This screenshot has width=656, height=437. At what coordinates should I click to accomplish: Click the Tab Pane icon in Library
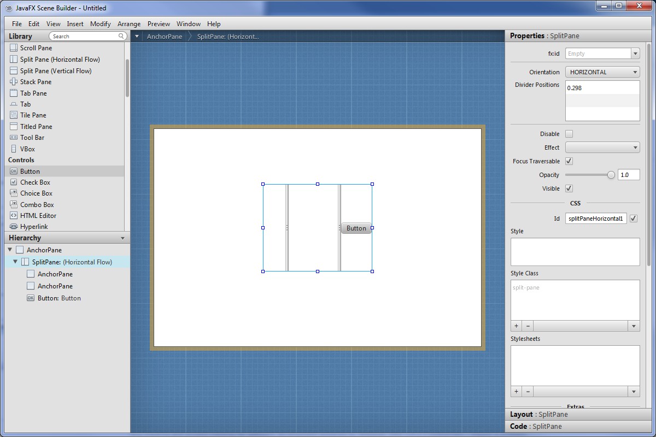(x=14, y=93)
